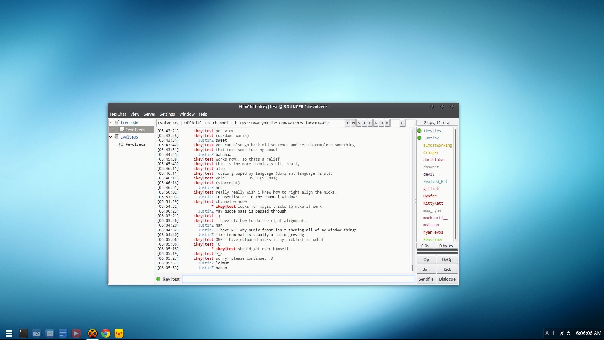Click green op dot beside JustinZ

pos(419,138)
